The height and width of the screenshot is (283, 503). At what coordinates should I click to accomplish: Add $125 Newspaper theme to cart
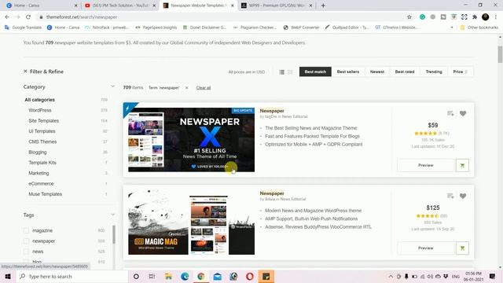tap(462, 248)
